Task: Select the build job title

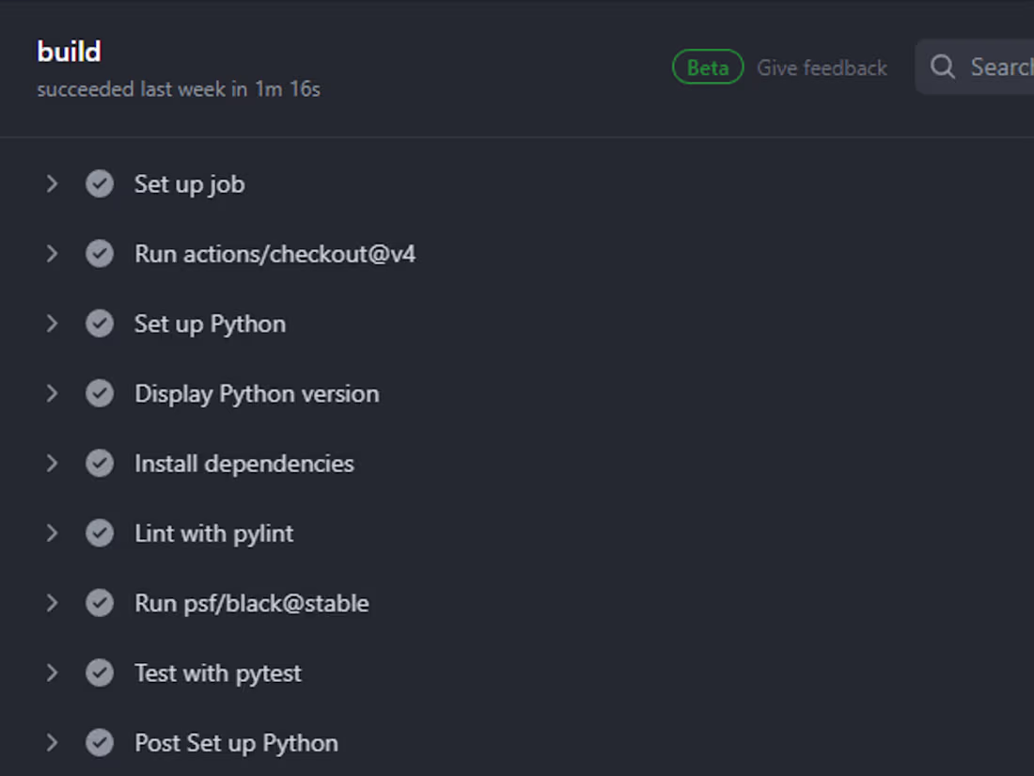Action: tap(69, 52)
